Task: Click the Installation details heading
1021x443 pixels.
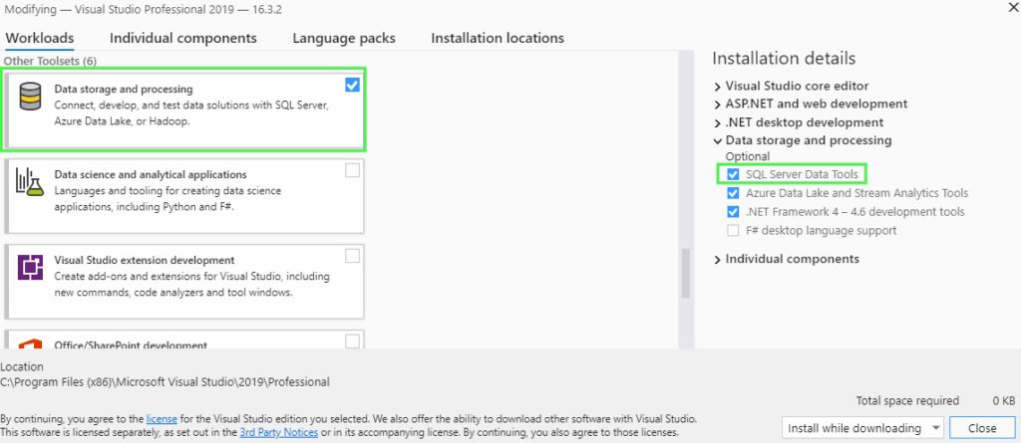Action: coord(784,58)
